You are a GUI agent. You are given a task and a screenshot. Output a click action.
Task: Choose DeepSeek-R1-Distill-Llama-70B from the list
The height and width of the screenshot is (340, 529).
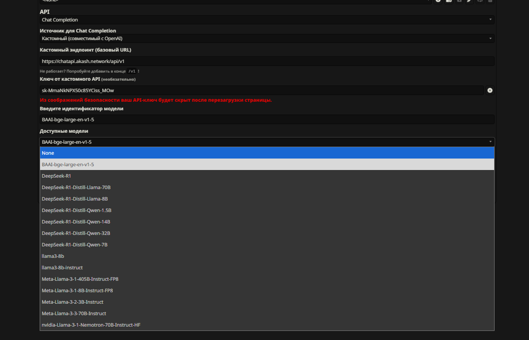tap(267, 187)
